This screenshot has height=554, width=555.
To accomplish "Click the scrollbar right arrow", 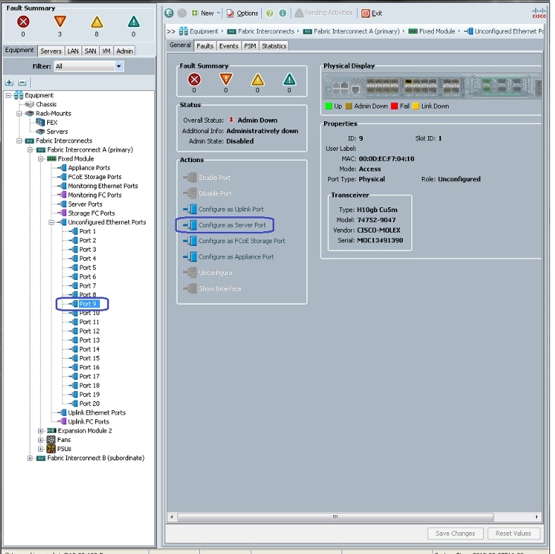I will [537, 517].
